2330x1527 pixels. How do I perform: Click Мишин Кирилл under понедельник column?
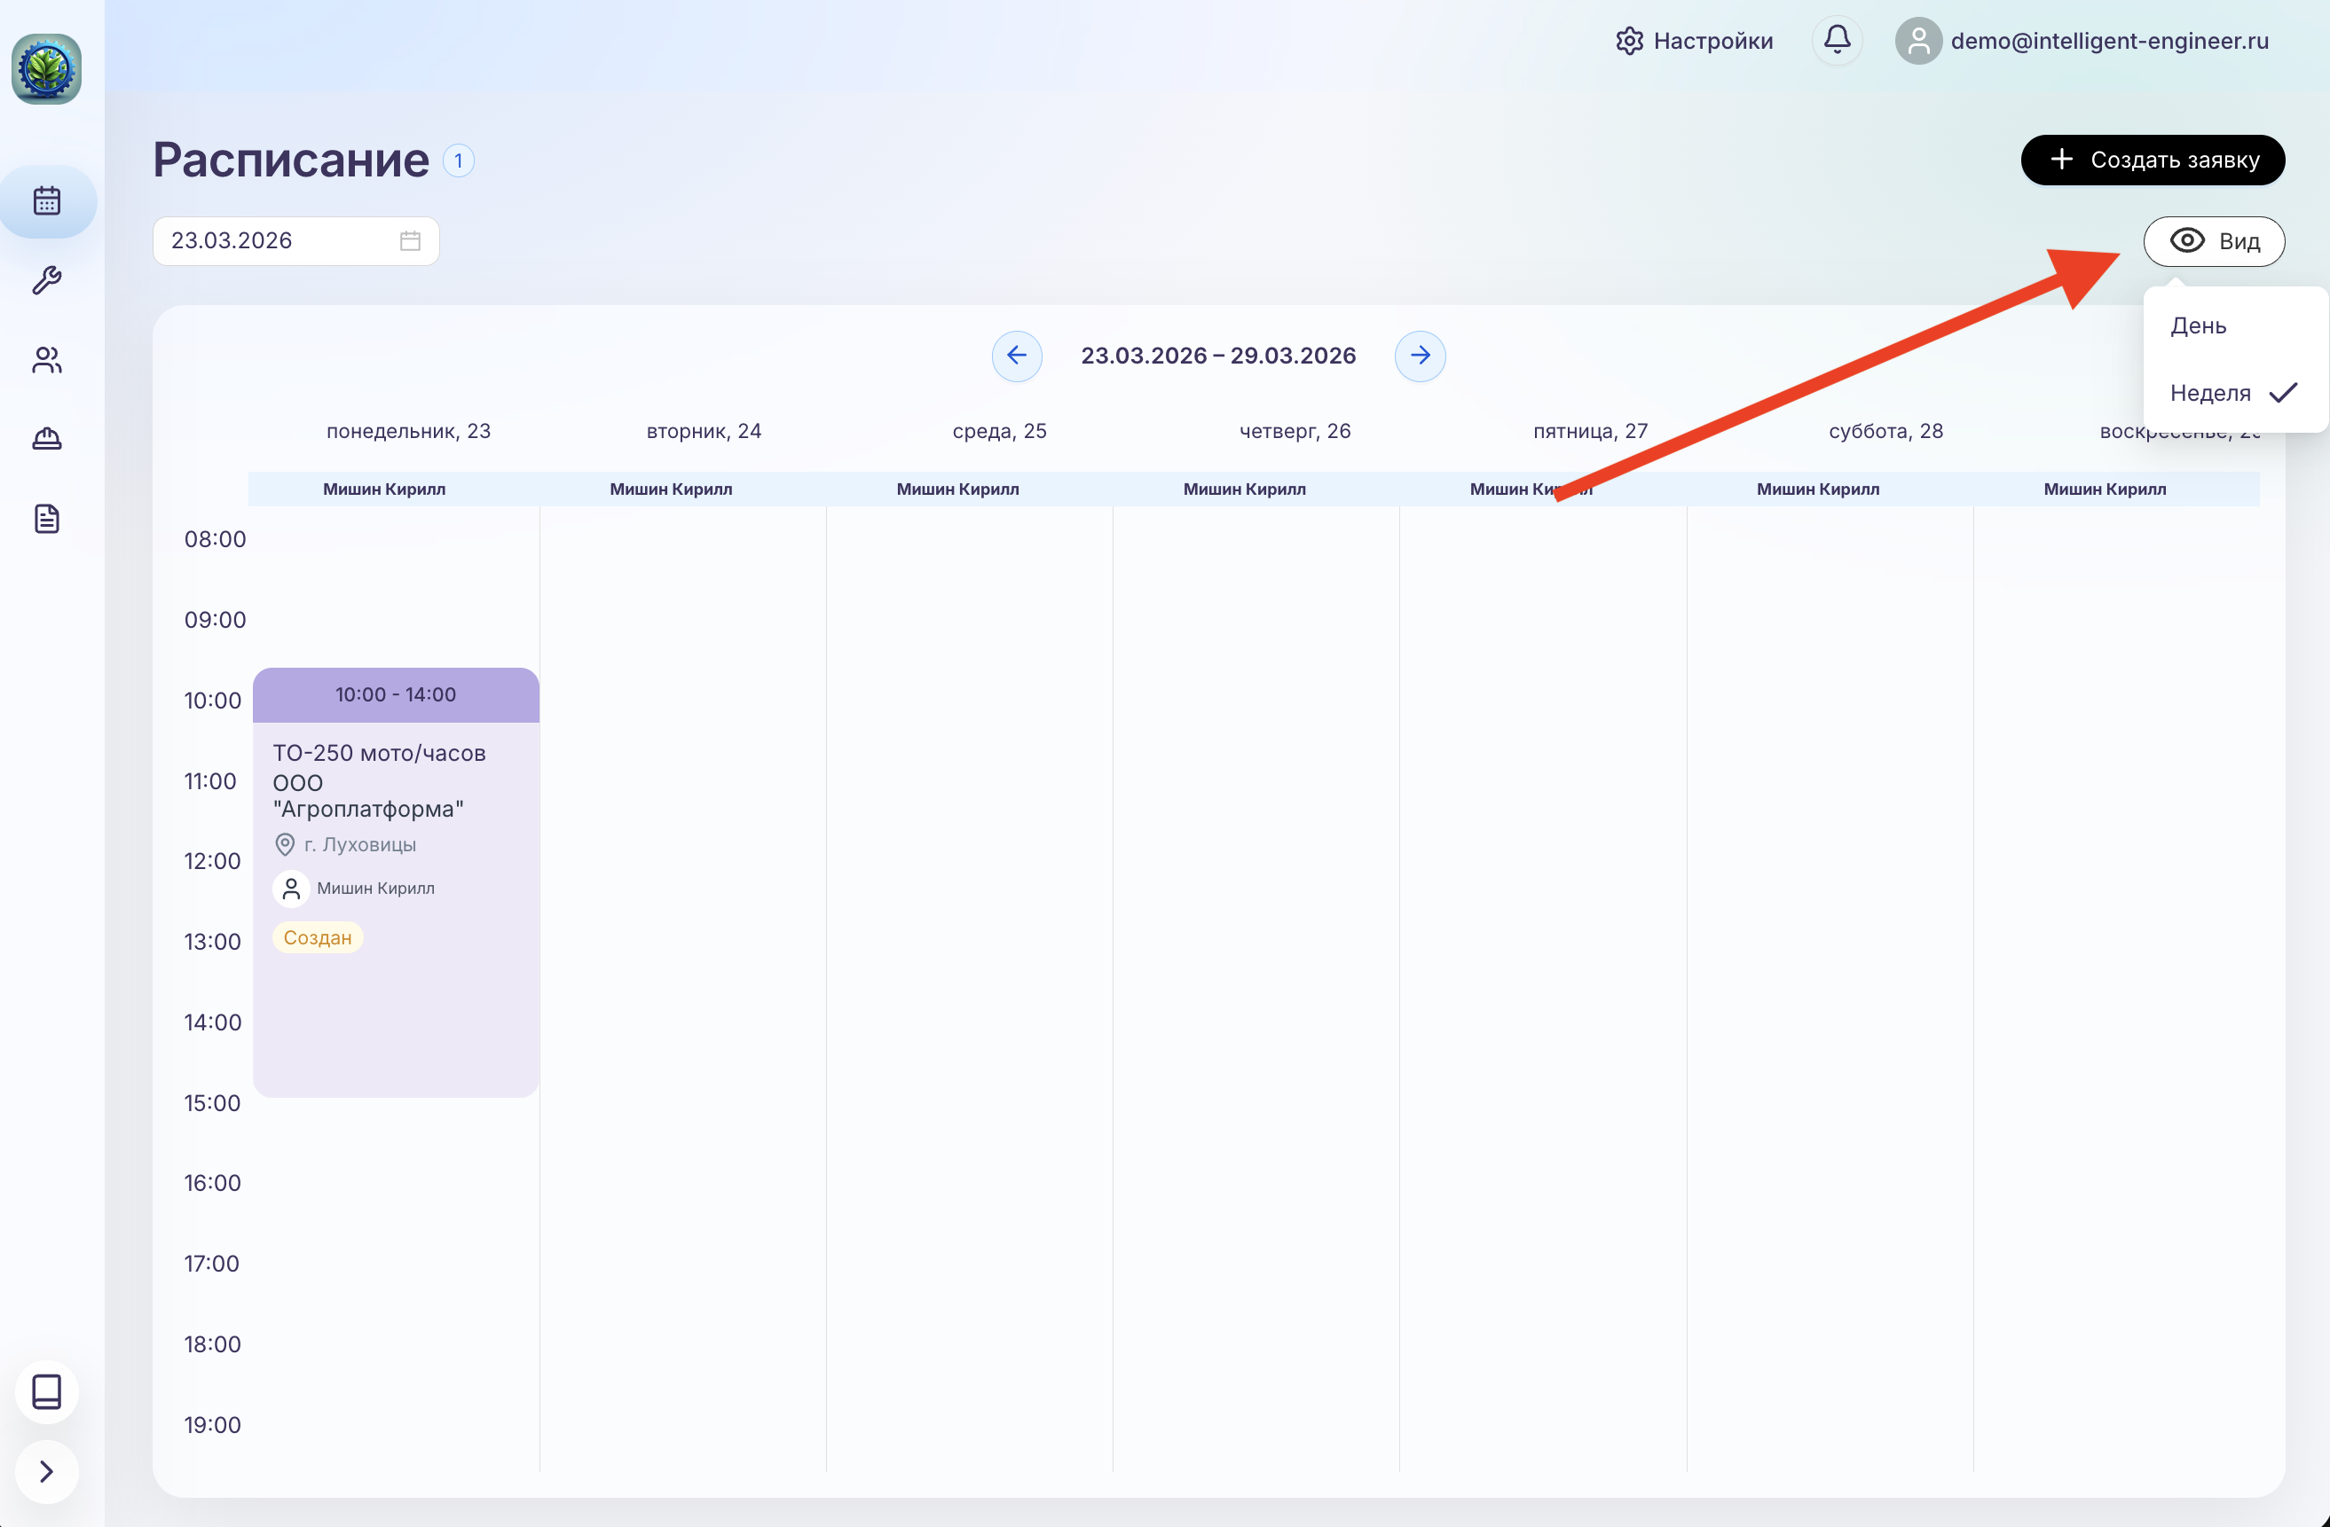(x=385, y=489)
